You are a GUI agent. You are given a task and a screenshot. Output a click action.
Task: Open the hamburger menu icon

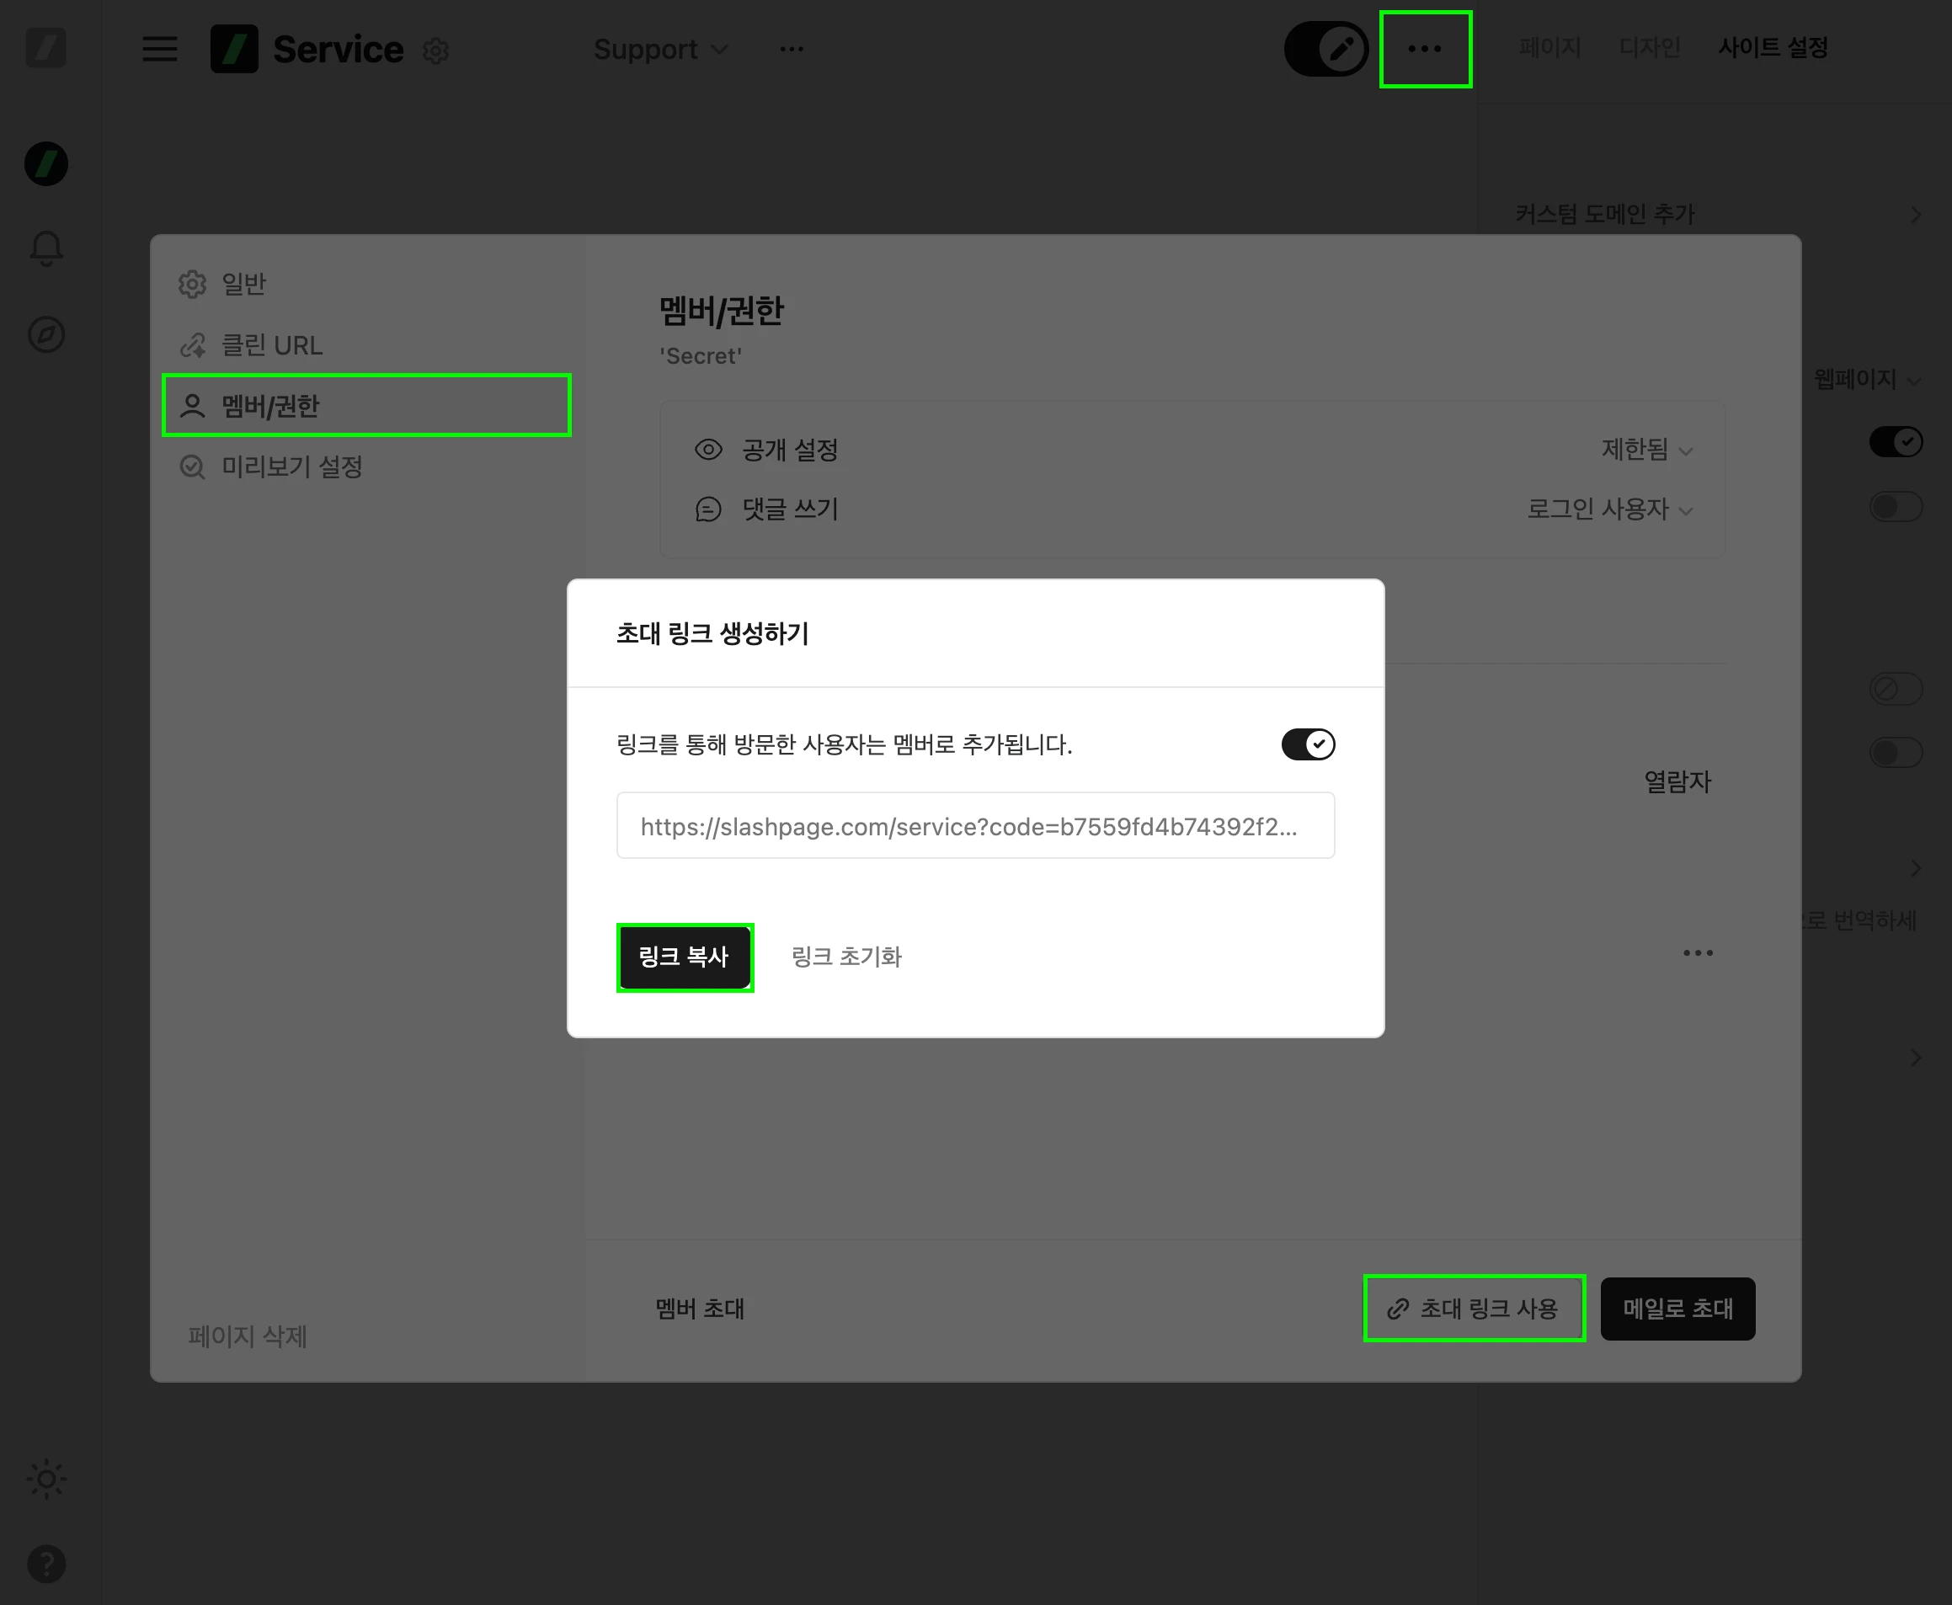click(x=159, y=49)
